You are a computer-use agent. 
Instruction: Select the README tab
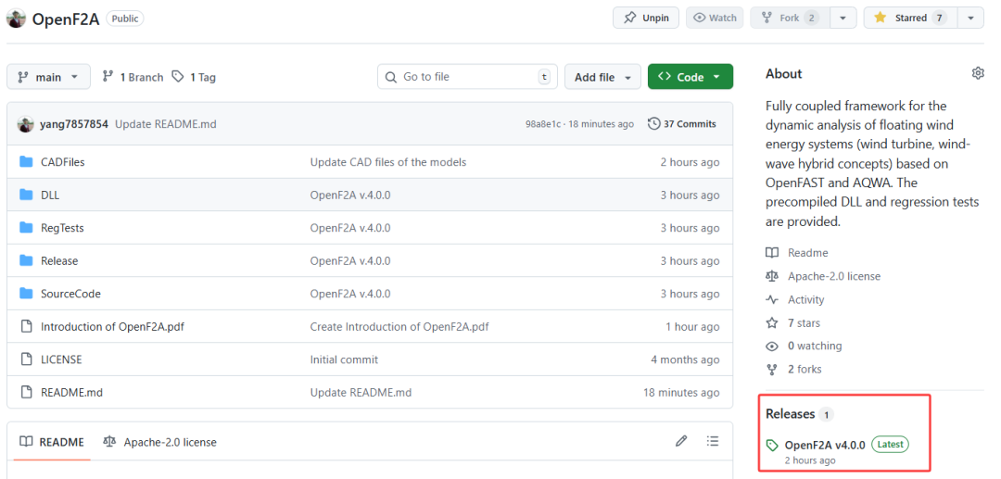(x=52, y=441)
